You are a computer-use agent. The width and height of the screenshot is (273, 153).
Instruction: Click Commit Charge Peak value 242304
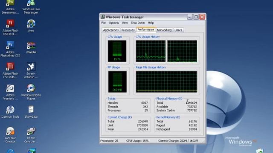pos(143,129)
